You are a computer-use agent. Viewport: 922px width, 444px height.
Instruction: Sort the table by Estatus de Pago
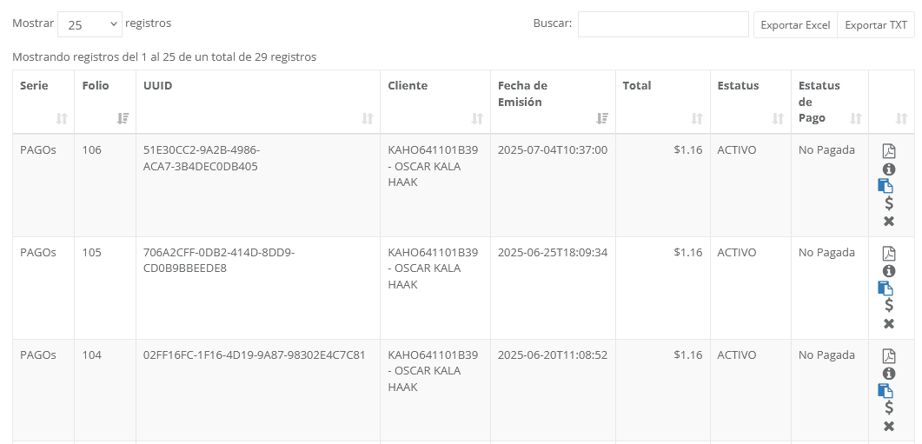click(829, 102)
